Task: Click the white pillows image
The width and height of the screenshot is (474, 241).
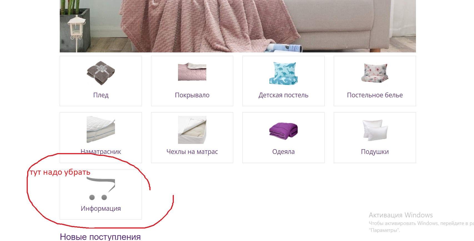Action: pyautogui.click(x=375, y=130)
